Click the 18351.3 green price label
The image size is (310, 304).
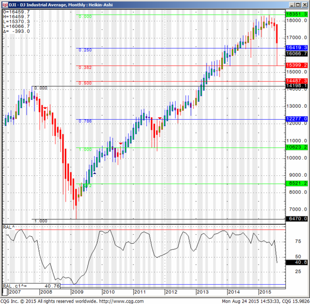tap(296, 14)
